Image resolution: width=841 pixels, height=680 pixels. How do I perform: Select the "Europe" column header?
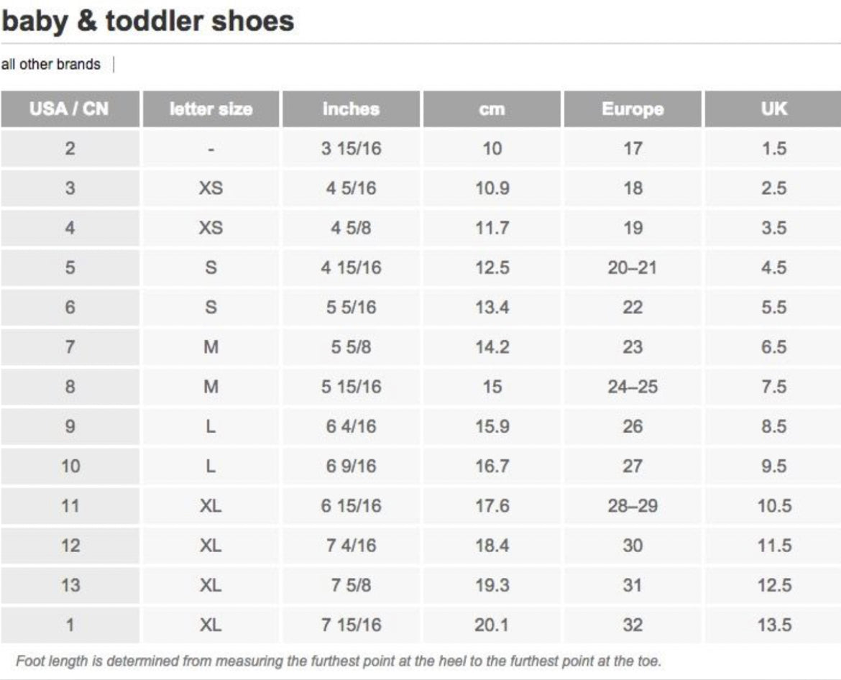(633, 109)
